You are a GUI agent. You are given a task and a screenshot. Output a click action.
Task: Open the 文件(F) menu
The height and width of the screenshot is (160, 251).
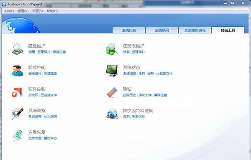click(9, 11)
